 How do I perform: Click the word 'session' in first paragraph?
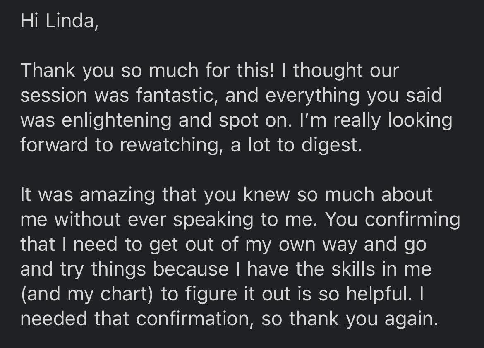coord(54,96)
